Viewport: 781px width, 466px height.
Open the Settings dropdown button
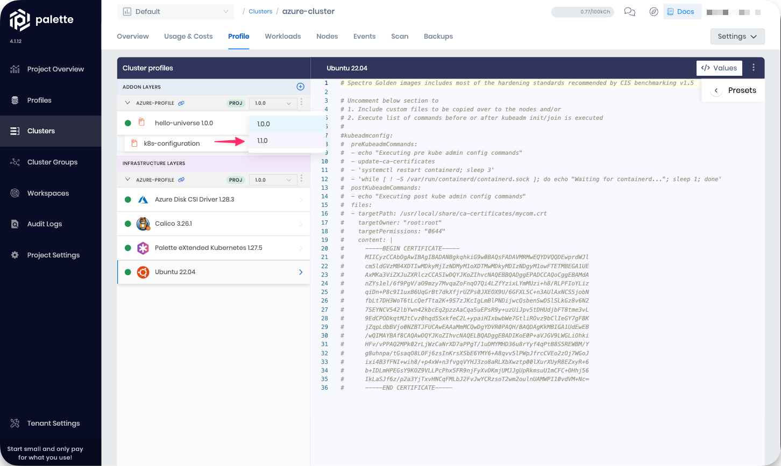[737, 37]
